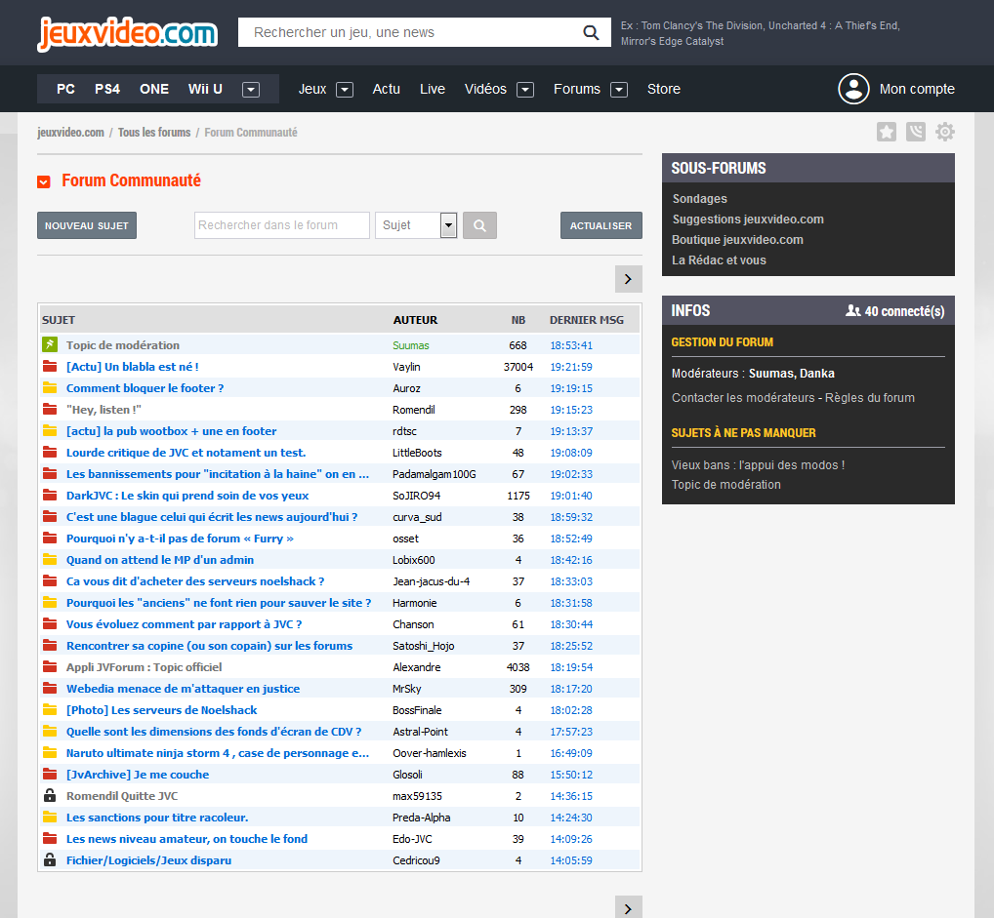Expand the Vidéos menu dropdown arrow
This screenshot has height=918, width=994.
(x=525, y=90)
